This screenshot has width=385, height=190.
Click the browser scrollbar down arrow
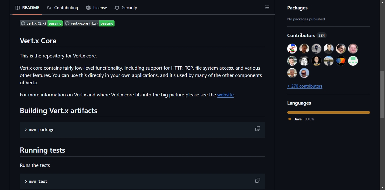click(x=383, y=188)
